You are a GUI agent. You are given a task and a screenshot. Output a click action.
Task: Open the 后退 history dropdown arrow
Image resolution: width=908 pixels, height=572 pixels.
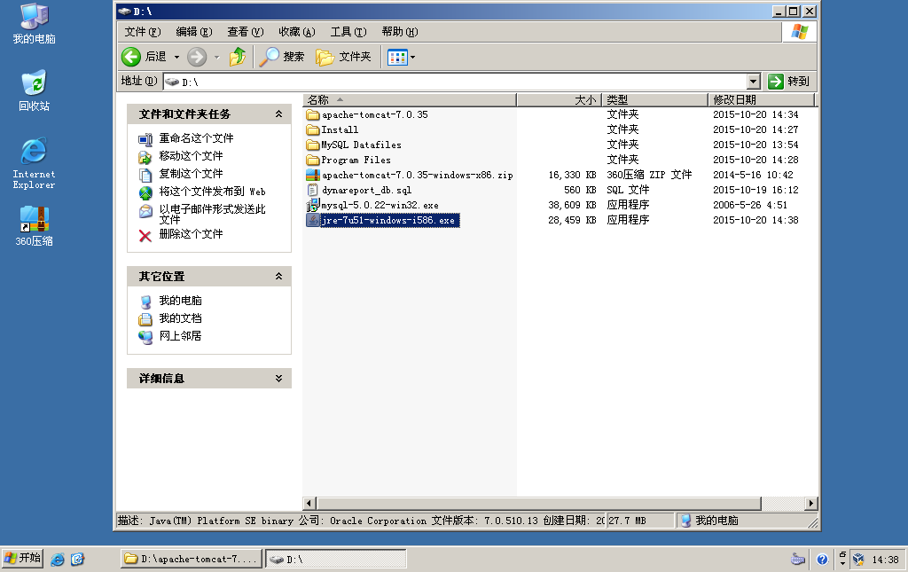pyautogui.click(x=176, y=58)
